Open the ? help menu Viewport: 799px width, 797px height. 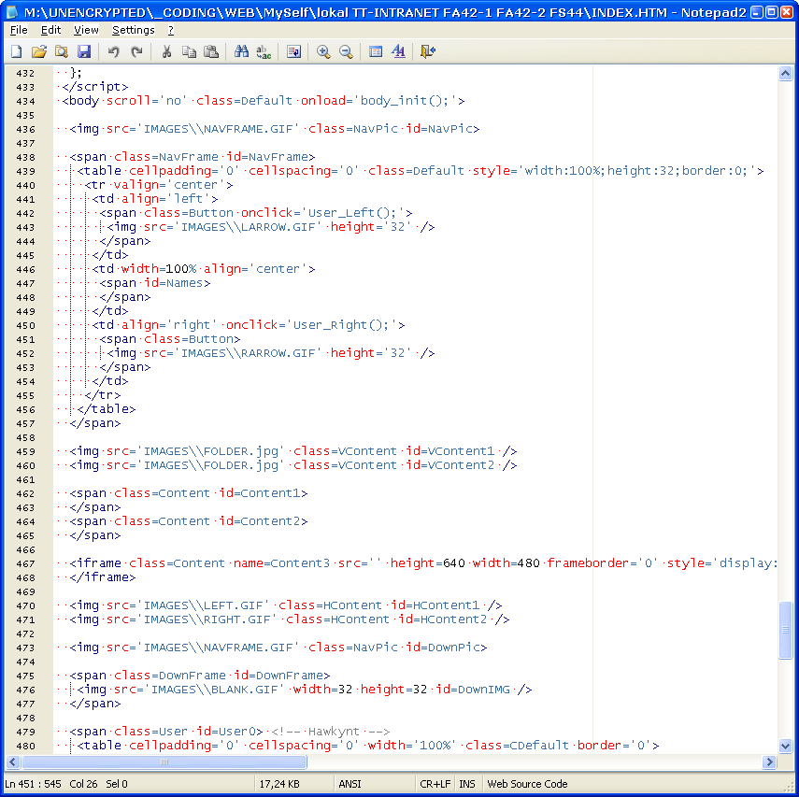[x=171, y=30]
